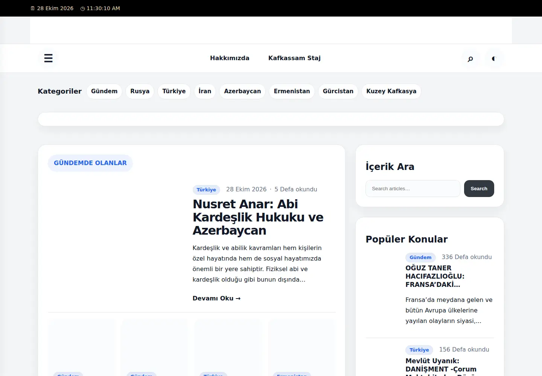
Task: Click the 156 Defa okundu text
Action: [x=464, y=350]
